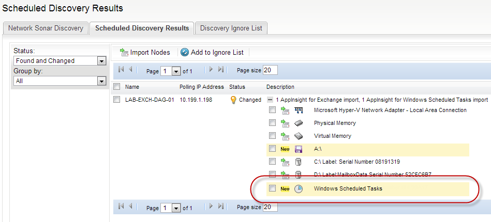Sort by Polling IP Address column header
491x222 pixels.
coord(202,87)
